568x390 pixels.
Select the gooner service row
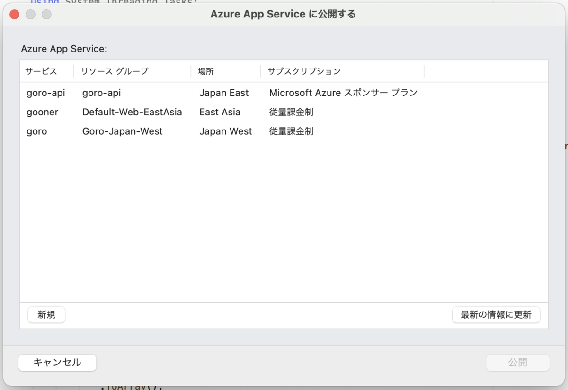[284, 112]
